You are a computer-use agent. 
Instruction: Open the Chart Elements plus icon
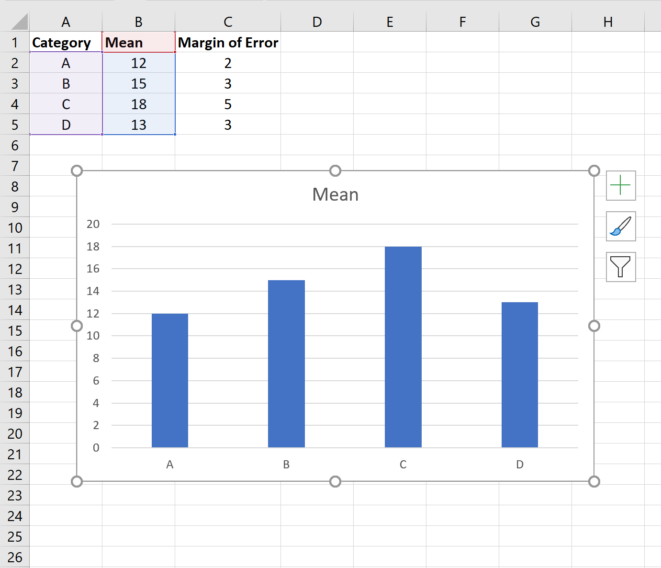click(x=621, y=186)
